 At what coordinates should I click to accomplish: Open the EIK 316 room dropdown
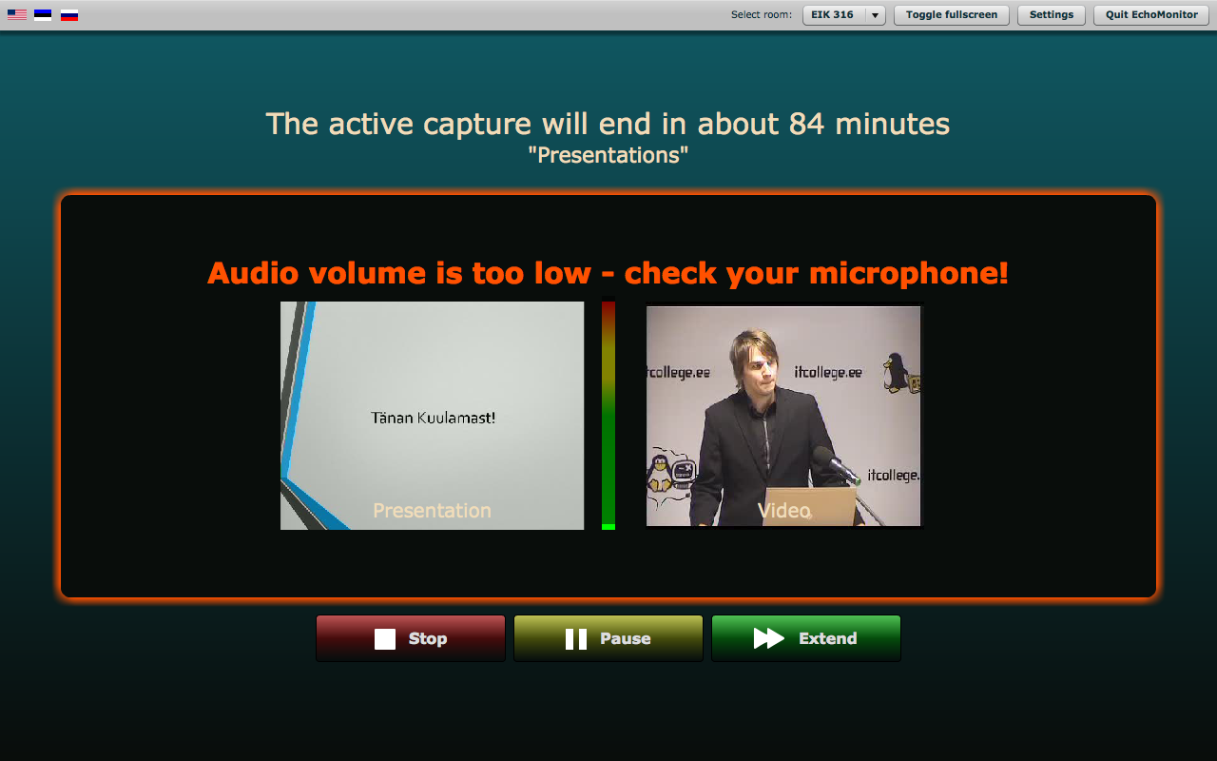[844, 15]
